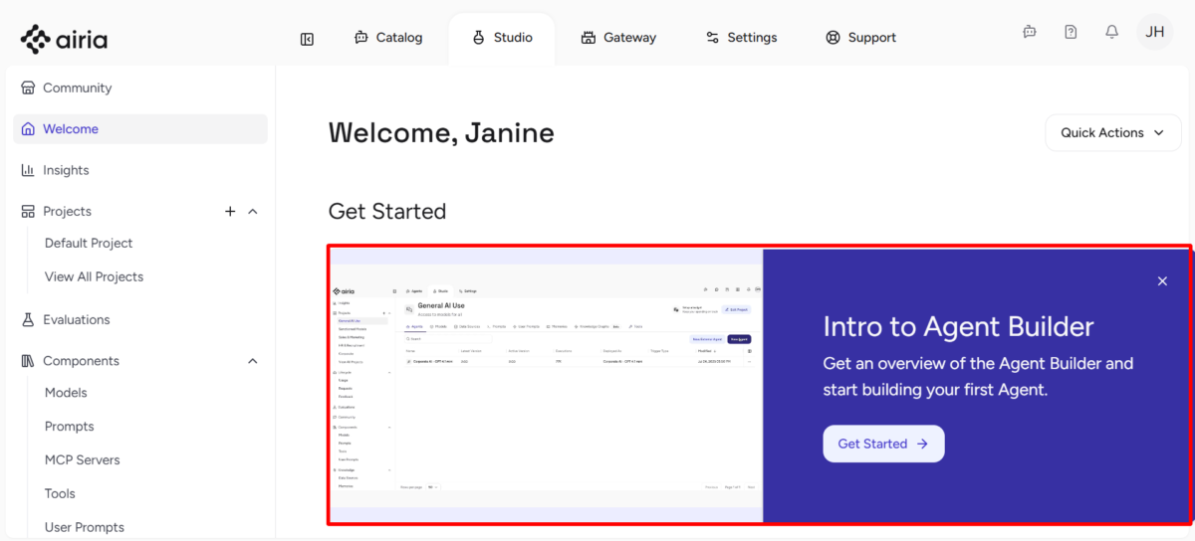Screen dimensions: 1195x541
Task: Select MCP Servers under Components
Action: [82, 459]
